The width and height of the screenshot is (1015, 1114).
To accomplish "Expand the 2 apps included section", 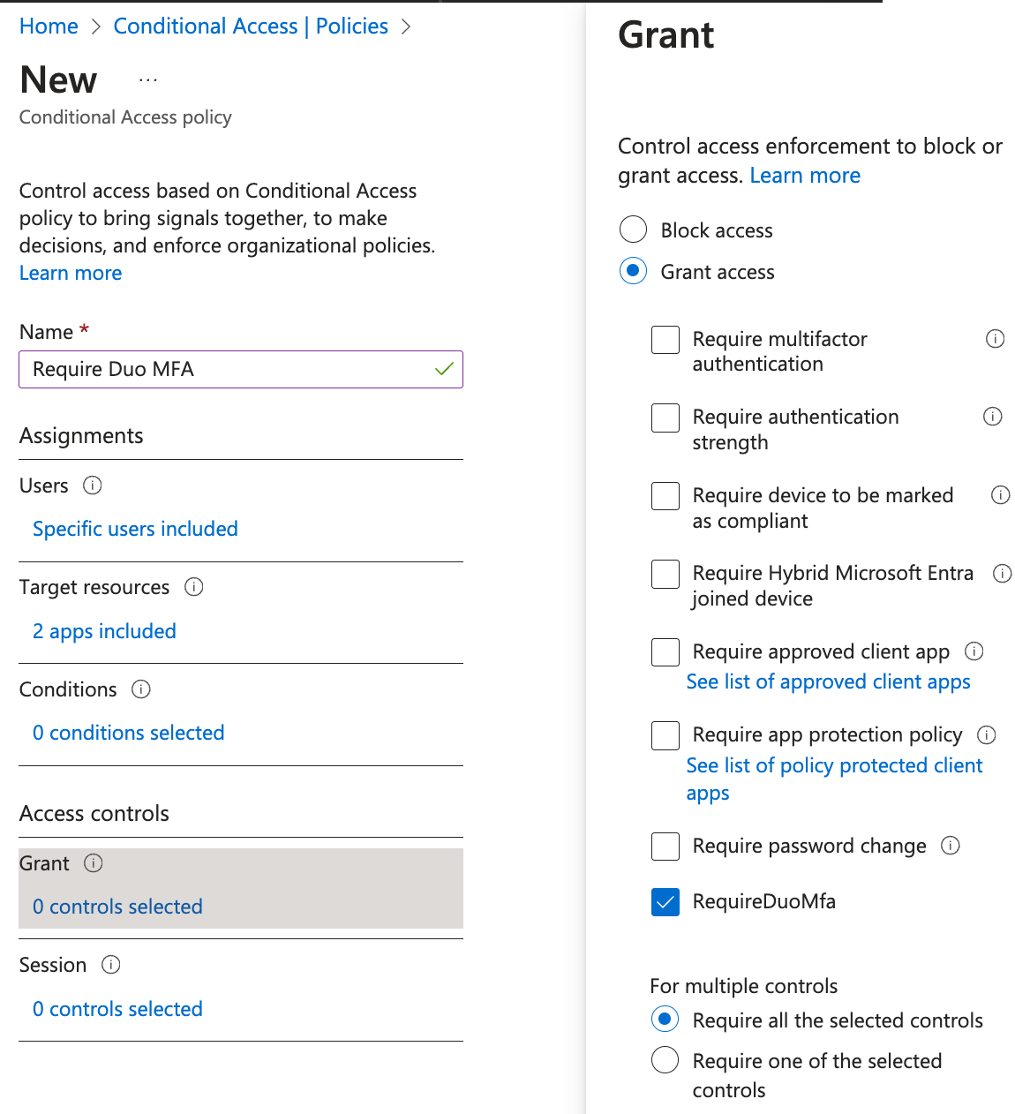I will [x=104, y=631].
